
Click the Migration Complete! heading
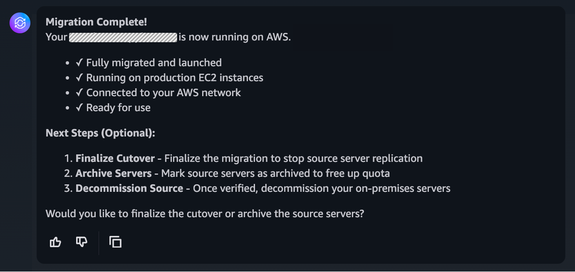[x=96, y=22]
